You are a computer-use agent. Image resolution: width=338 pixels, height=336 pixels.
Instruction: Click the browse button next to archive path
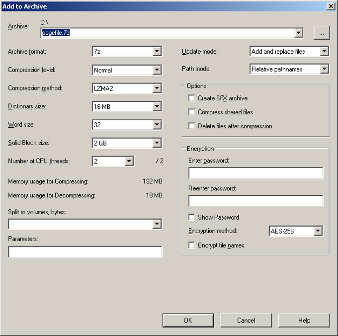322,33
